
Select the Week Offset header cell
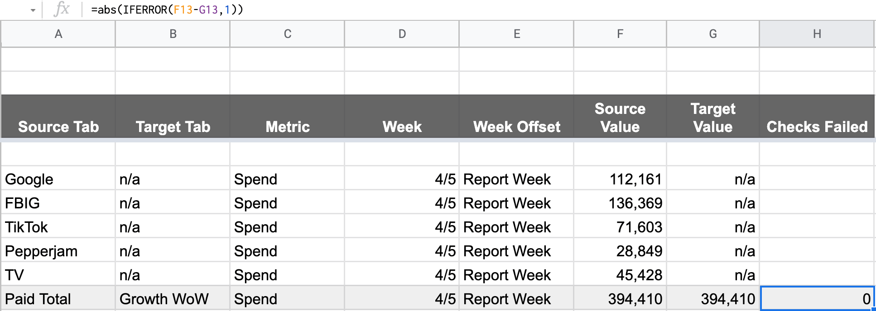click(x=516, y=116)
